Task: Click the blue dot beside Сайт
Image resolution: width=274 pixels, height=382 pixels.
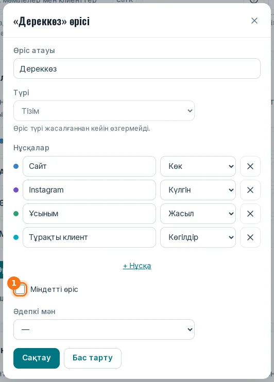Action: tap(16, 166)
